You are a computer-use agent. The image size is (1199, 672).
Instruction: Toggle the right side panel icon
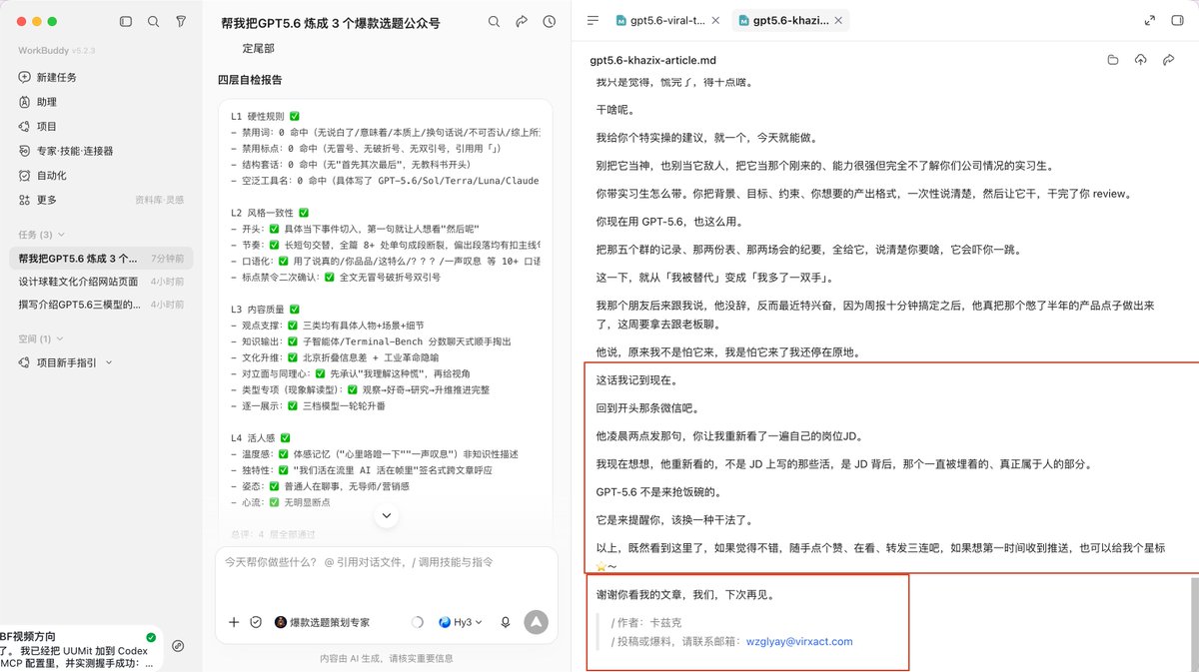pos(1176,20)
